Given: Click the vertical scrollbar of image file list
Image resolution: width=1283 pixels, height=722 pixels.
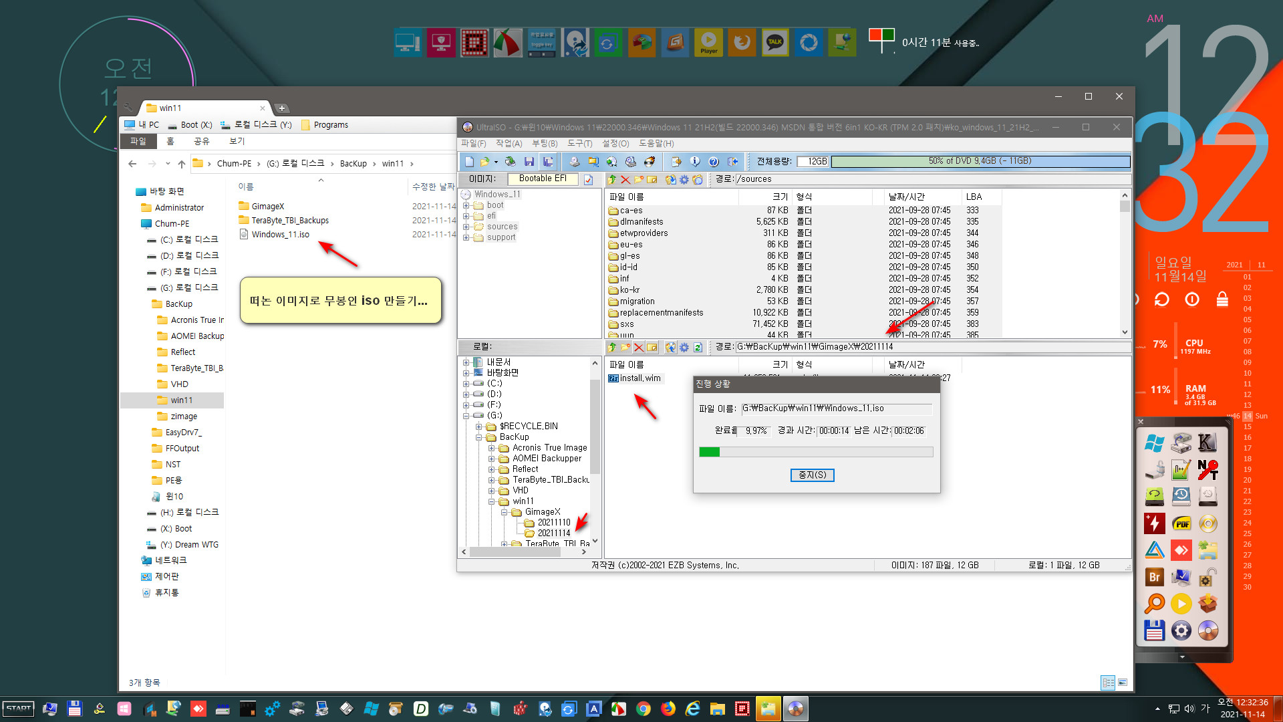Looking at the screenshot, I should coord(1125,263).
